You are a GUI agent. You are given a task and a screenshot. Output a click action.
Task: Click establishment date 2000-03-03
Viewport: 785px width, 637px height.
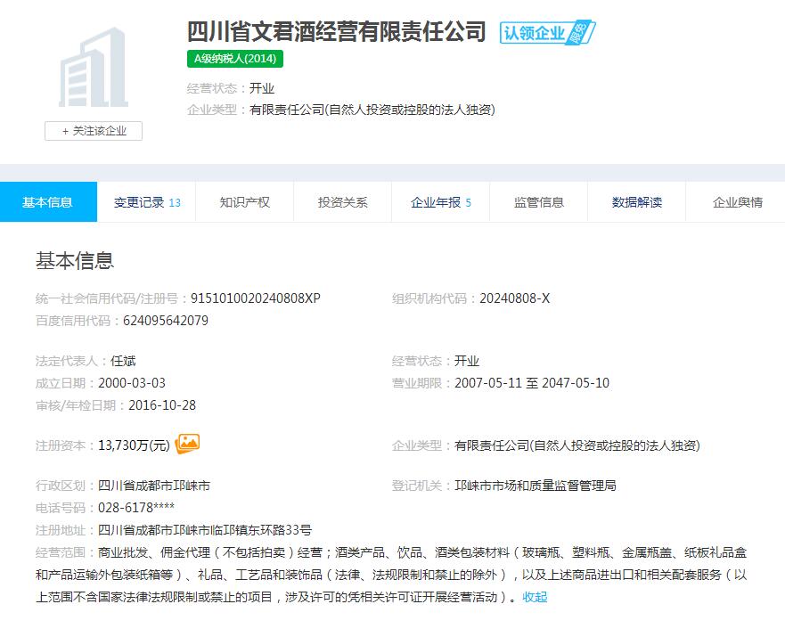tap(132, 383)
